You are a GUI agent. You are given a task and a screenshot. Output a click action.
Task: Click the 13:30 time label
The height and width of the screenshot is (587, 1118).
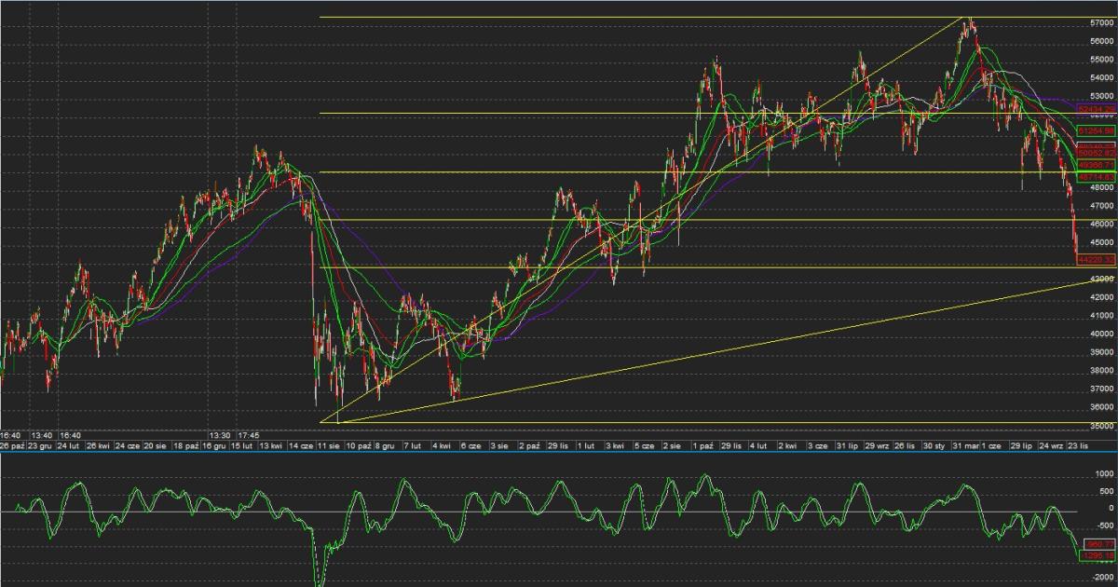[x=220, y=435]
